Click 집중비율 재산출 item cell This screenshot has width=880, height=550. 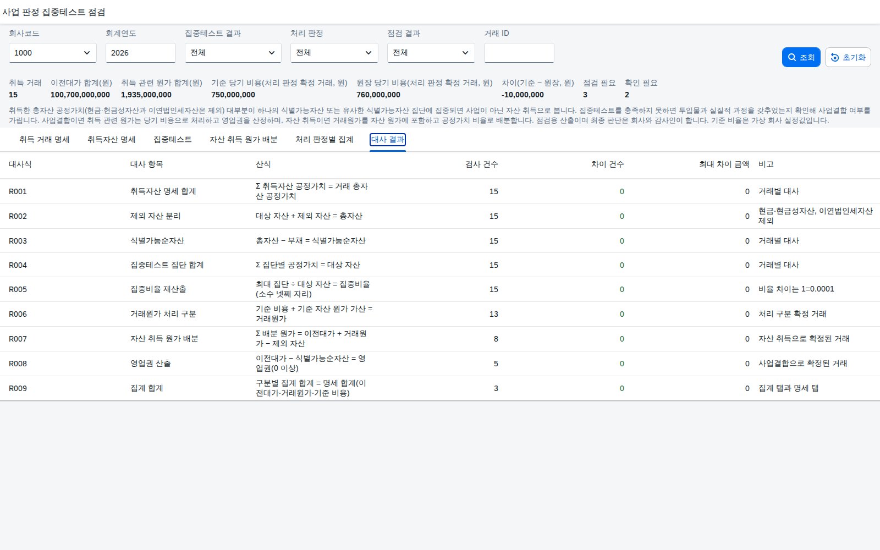[158, 289]
